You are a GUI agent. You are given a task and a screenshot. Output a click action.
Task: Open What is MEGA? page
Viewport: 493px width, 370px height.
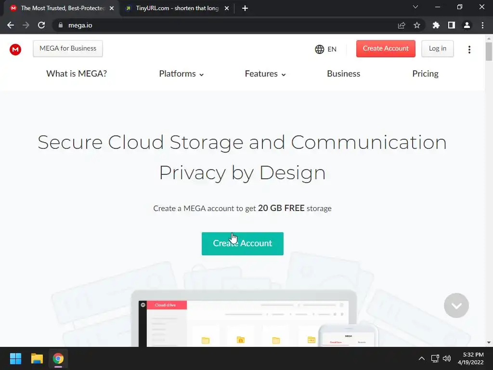click(77, 74)
